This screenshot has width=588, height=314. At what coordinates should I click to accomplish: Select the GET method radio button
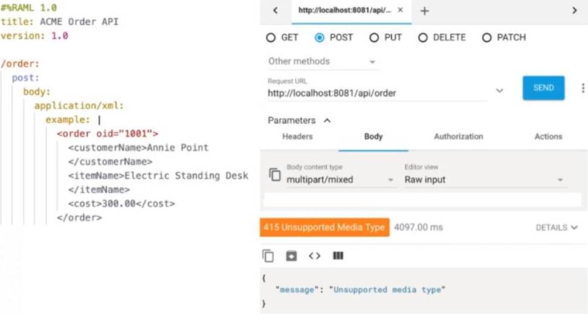[x=271, y=37]
